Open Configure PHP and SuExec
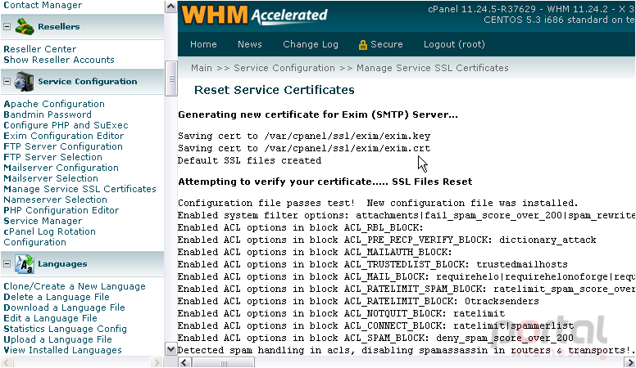 tap(66, 125)
